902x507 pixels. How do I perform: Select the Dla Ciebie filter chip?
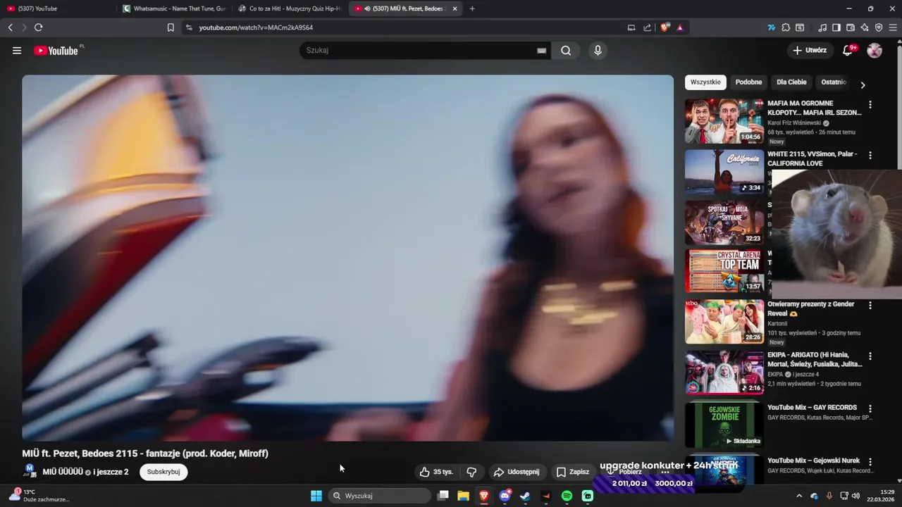click(791, 82)
